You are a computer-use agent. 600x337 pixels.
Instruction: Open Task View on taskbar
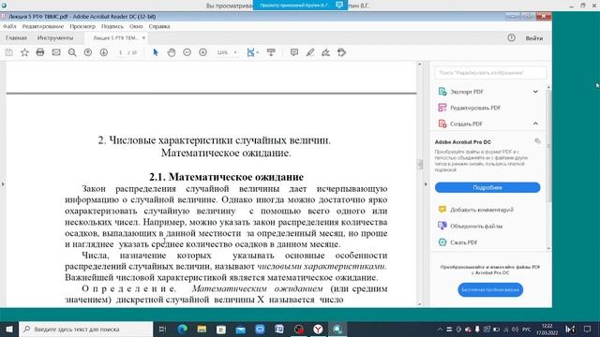[x=162, y=329]
